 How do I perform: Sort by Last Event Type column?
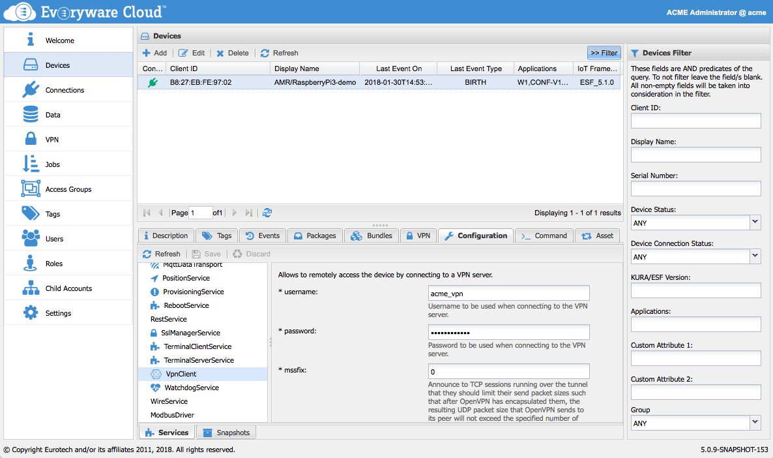click(x=476, y=69)
